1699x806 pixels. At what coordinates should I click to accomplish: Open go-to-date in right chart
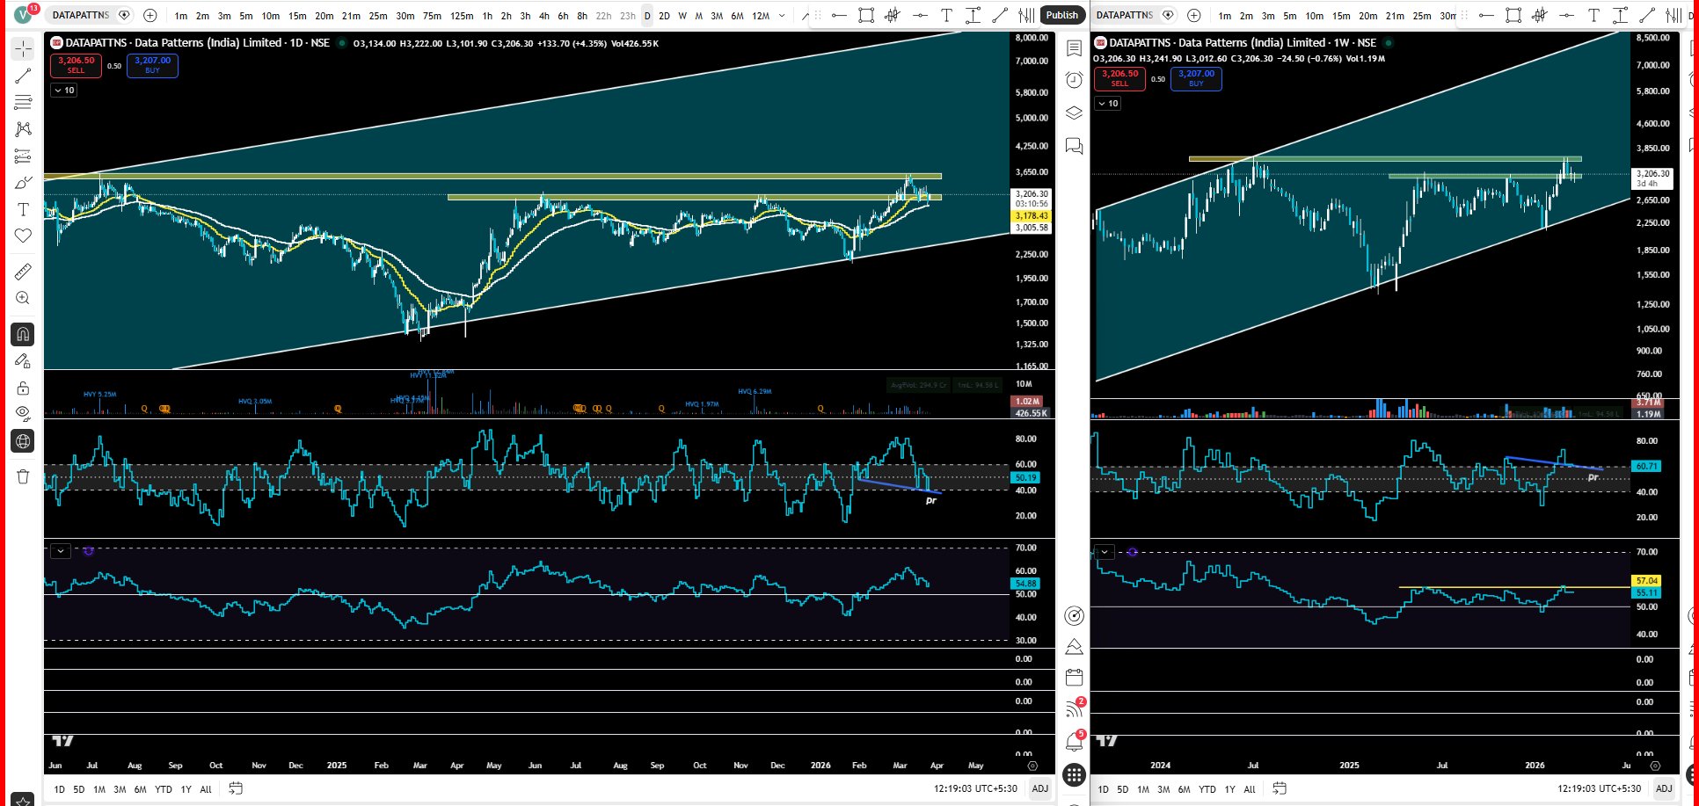(1280, 788)
